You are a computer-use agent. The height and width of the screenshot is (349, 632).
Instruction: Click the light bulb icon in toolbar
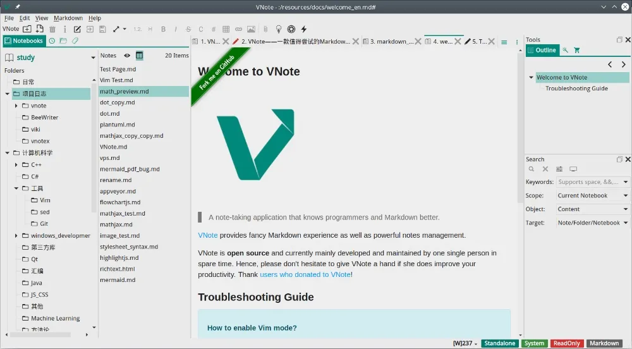tap(278, 29)
